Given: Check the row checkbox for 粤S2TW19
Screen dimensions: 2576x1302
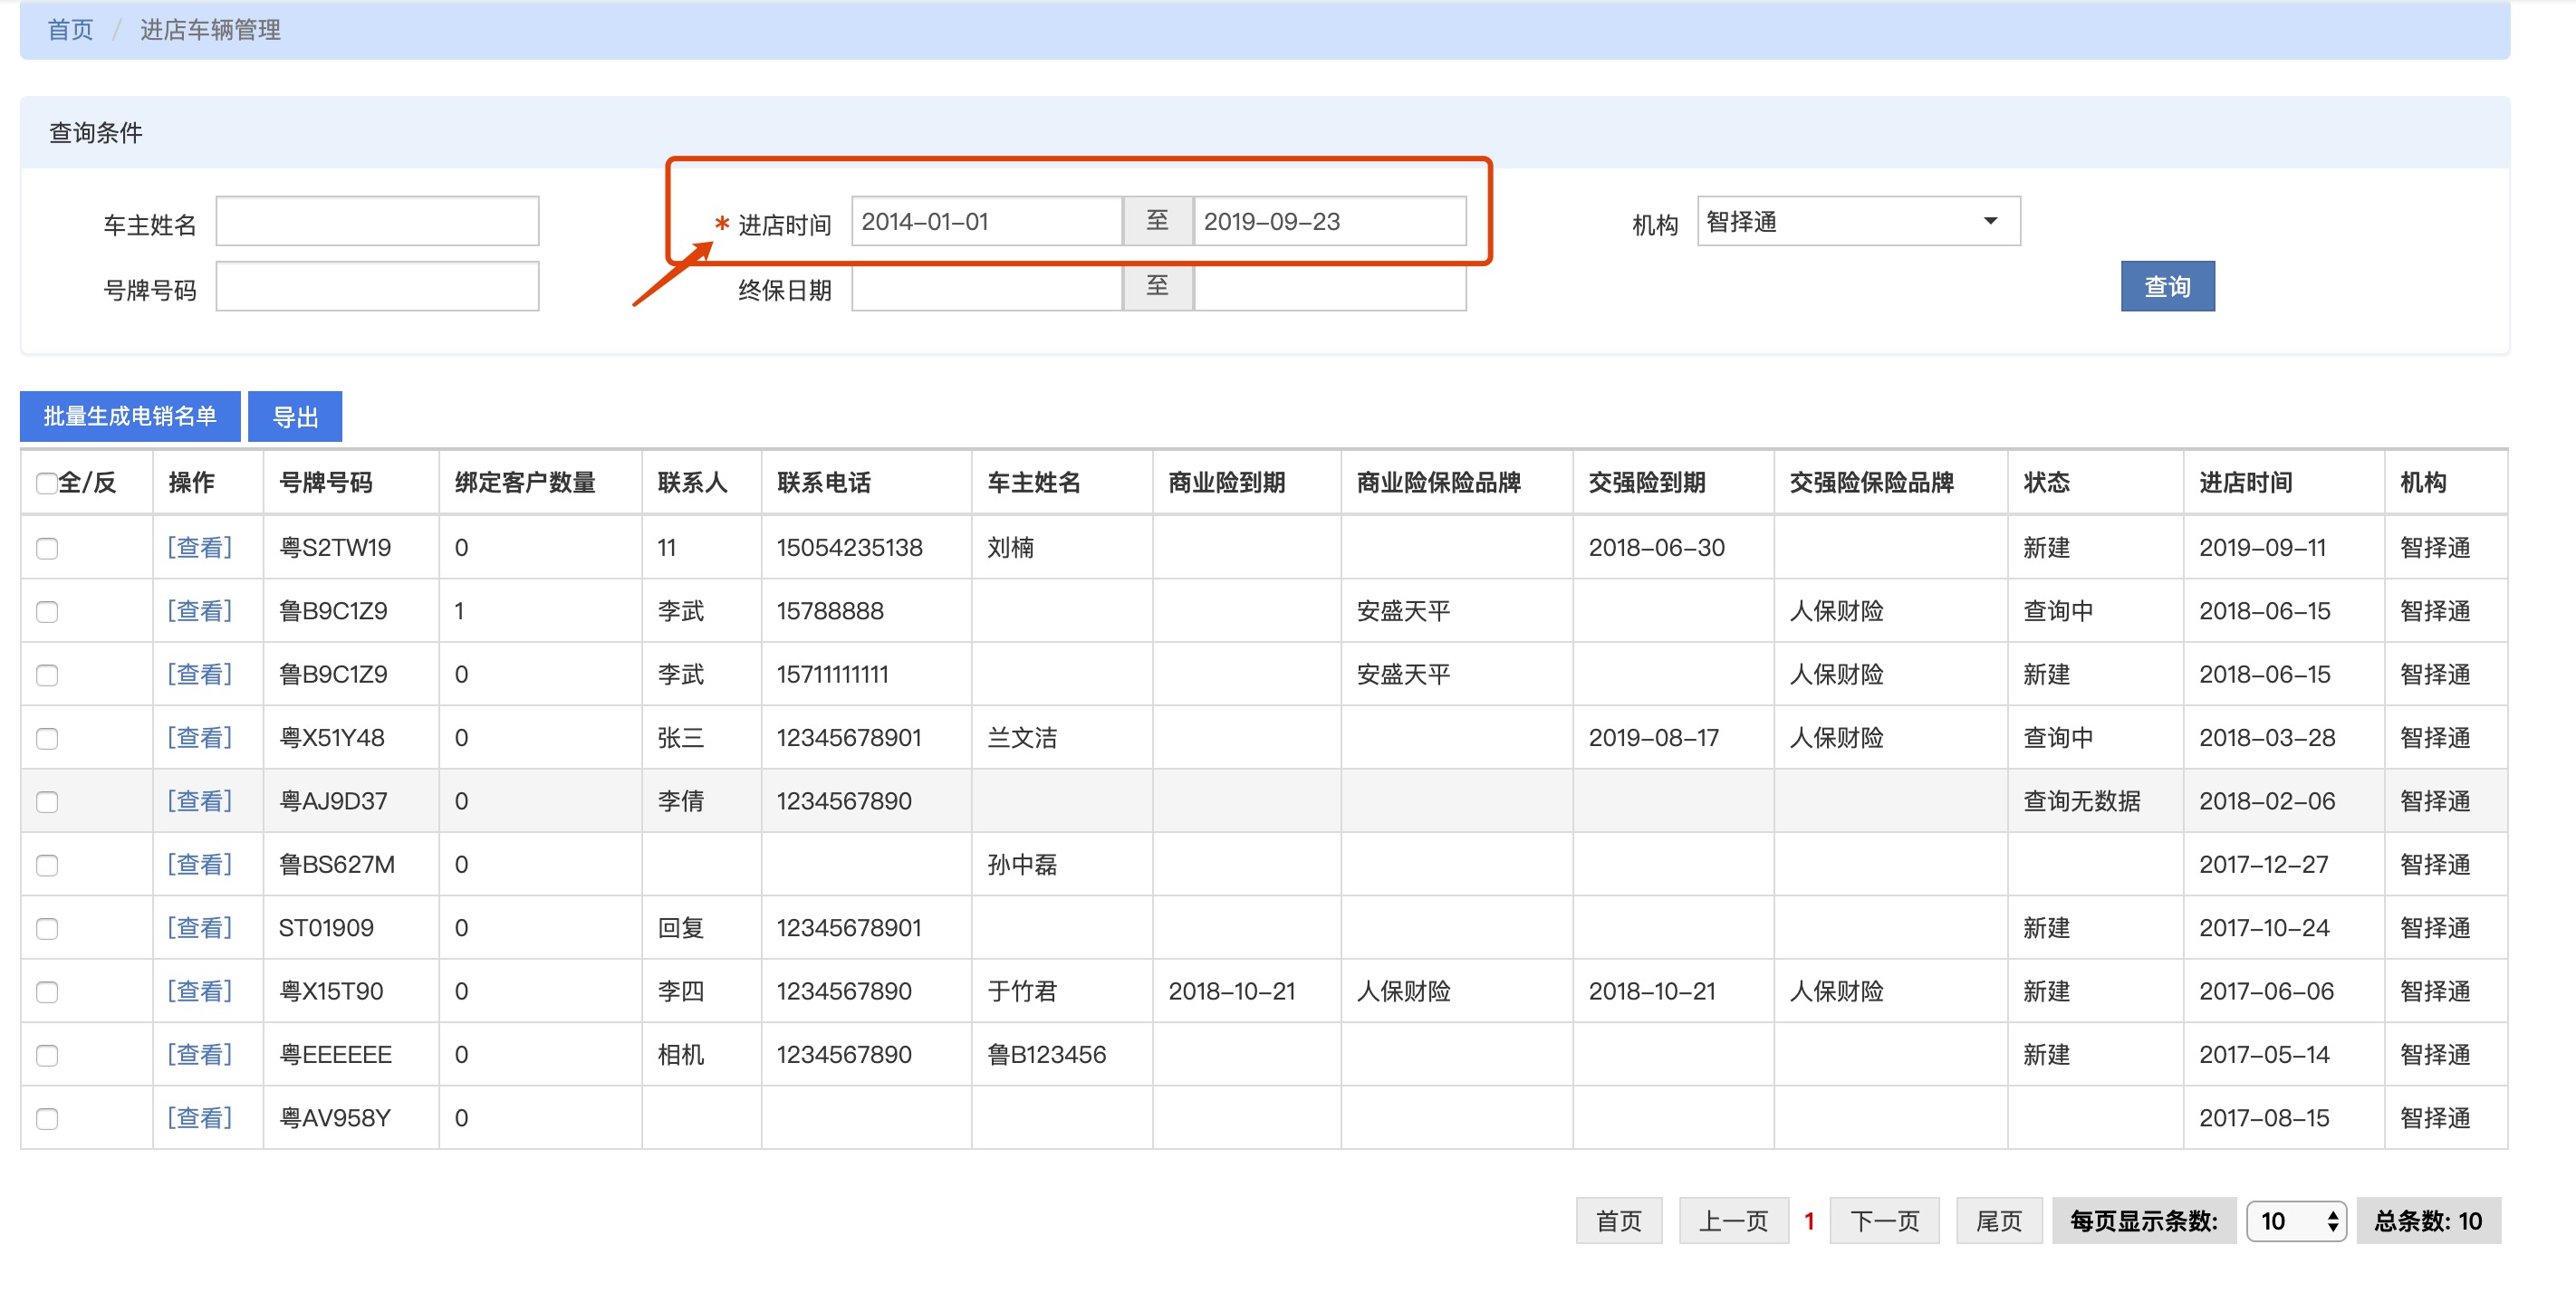Looking at the screenshot, I should click(x=47, y=548).
